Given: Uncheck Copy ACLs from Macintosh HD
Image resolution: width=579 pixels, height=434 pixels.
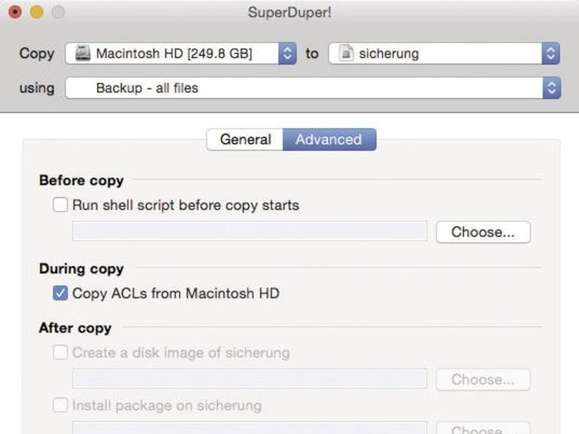Looking at the screenshot, I should (61, 294).
